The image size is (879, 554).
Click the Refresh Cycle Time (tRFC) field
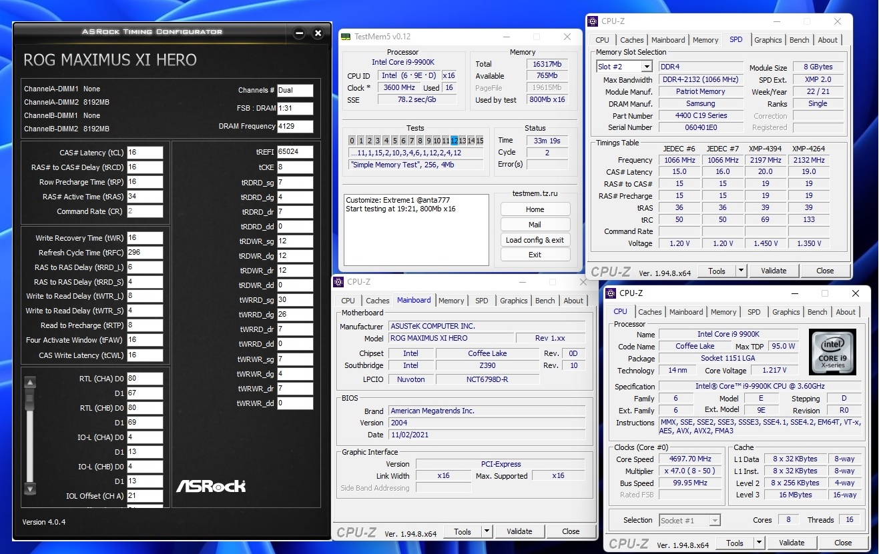(145, 253)
